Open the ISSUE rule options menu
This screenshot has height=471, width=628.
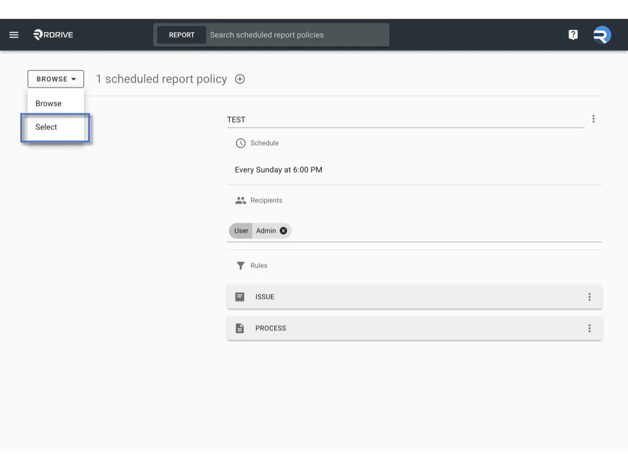(x=589, y=296)
